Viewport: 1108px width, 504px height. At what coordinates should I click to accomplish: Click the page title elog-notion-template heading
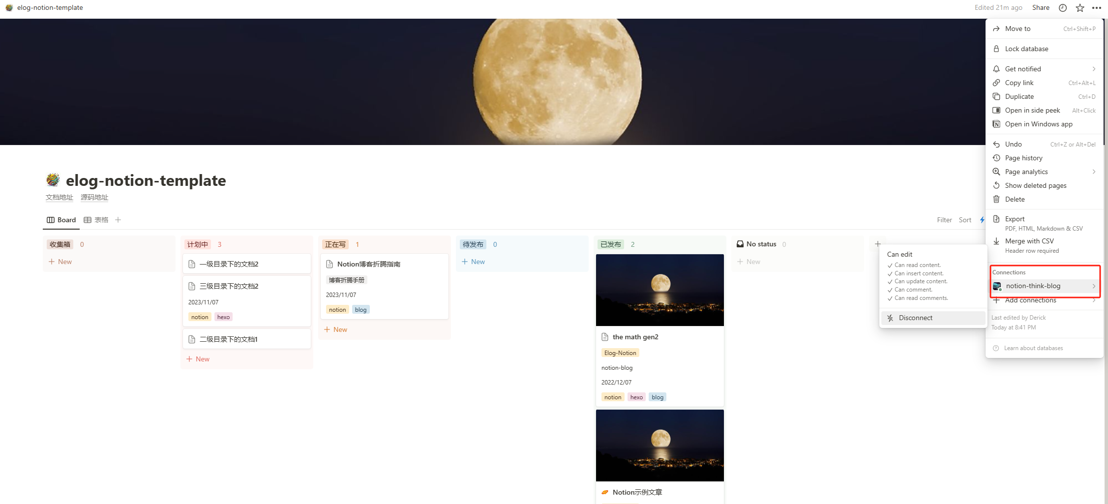tap(146, 180)
